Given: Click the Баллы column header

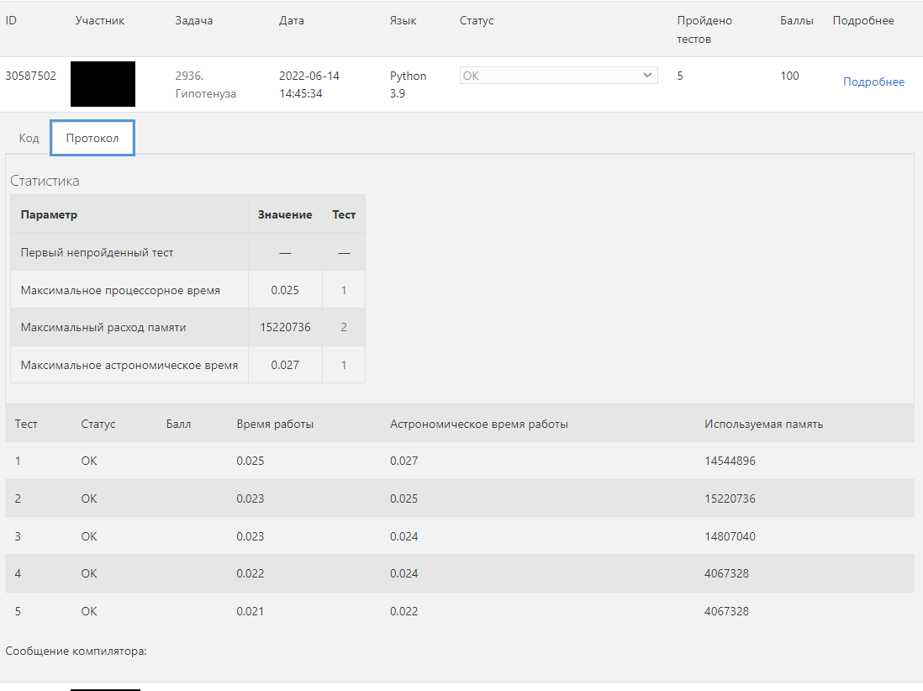Looking at the screenshot, I should (796, 20).
